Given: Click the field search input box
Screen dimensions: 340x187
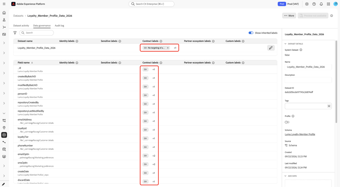Looking at the screenshot, I should click(x=36, y=33).
